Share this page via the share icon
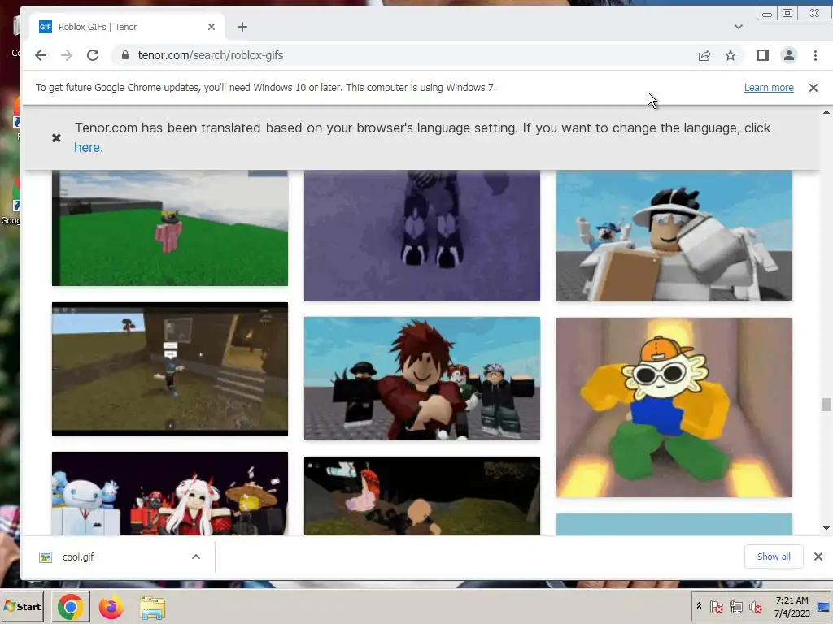Screen dimensions: 833x624 (x=704, y=55)
